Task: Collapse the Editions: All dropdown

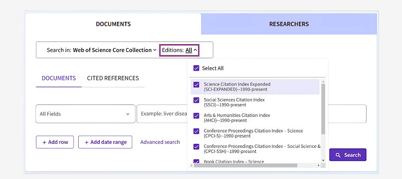Action: tap(180, 50)
